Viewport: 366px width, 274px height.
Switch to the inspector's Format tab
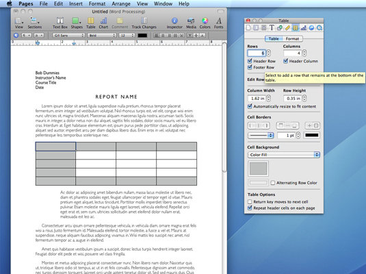click(x=292, y=38)
